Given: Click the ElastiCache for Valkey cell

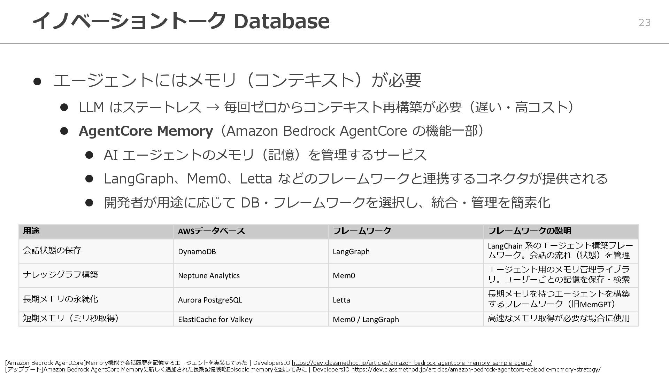Looking at the screenshot, I should (x=215, y=320).
